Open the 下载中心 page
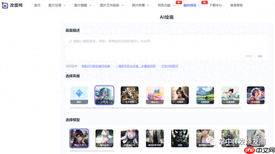This screenshot has height=154, width=275. click(x=215, y=5)
